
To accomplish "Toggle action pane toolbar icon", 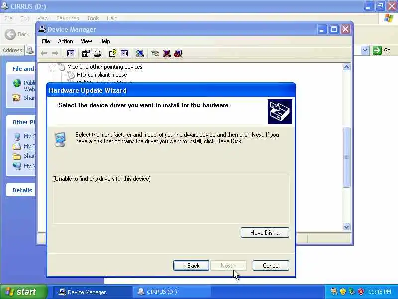I will point(124,53).
